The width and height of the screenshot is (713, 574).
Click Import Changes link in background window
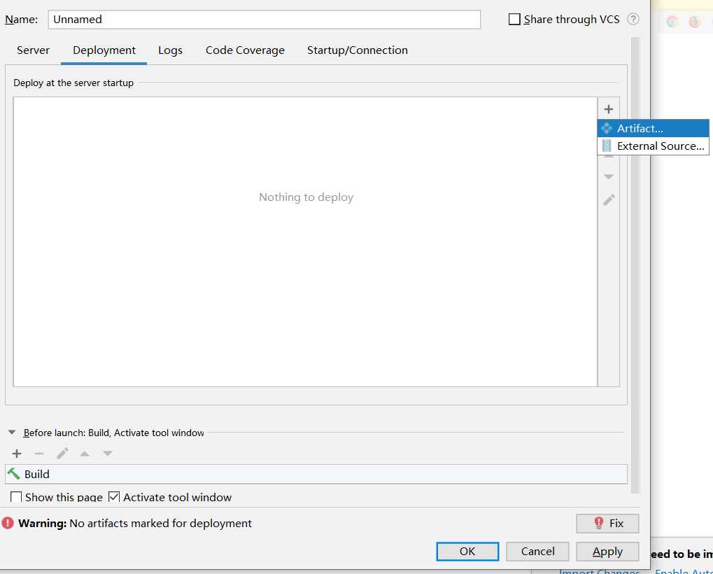(x=600, y=571)
